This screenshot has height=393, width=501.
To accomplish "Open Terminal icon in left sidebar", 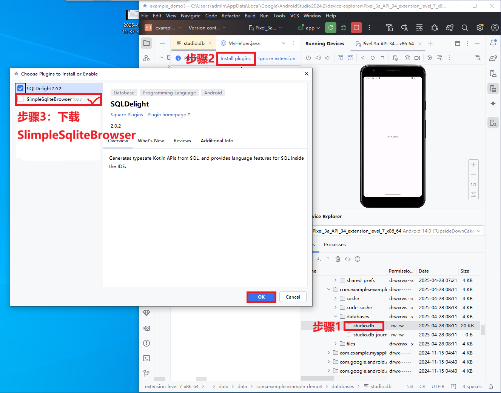I will pyautogui.click(x=146, y=358).
